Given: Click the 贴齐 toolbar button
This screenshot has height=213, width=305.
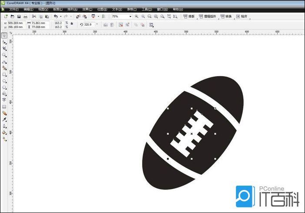Looking at the screenshot, I should click(x=242, y=17).
